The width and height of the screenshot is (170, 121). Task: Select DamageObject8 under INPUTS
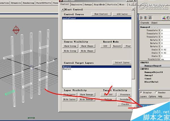(x=154, y=72)
